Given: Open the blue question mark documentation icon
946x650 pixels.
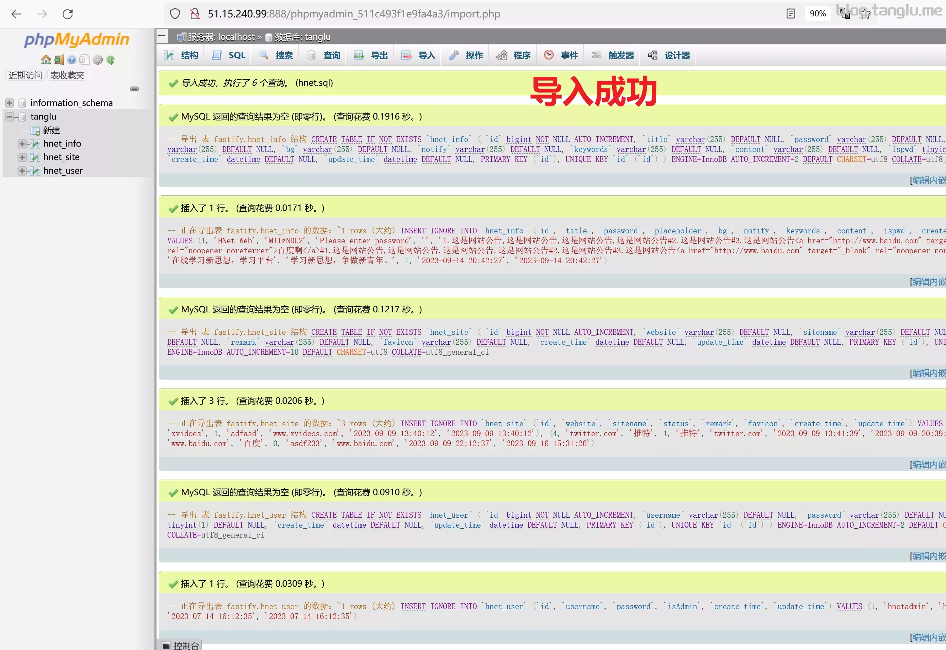Looking at the screenshot, I should point(72,60).
